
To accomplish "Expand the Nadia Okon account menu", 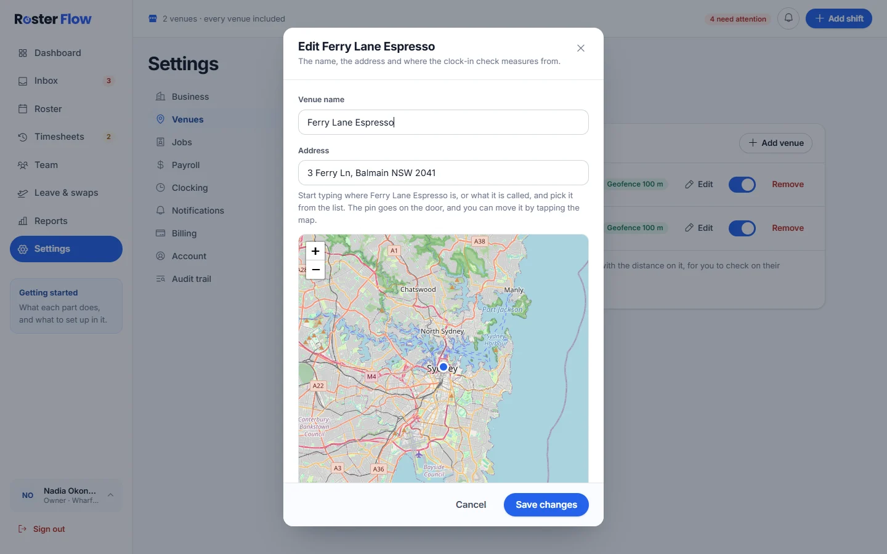I will tap(66, 496).
